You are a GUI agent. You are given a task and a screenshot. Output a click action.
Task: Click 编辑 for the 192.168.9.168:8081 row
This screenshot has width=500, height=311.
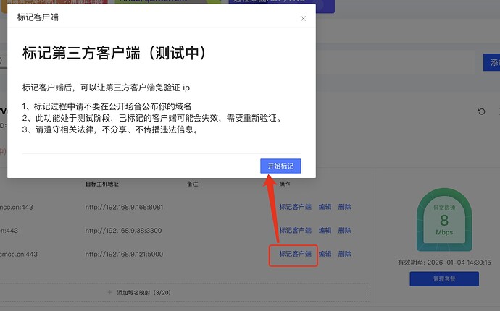tap(325, 207)
